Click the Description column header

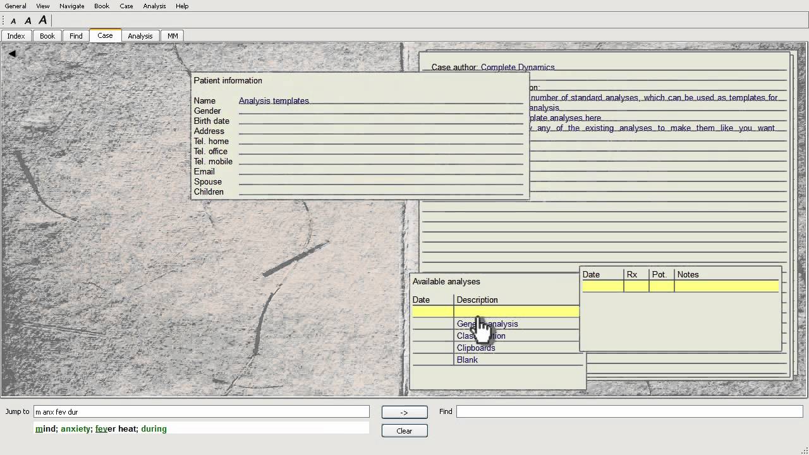477,300
